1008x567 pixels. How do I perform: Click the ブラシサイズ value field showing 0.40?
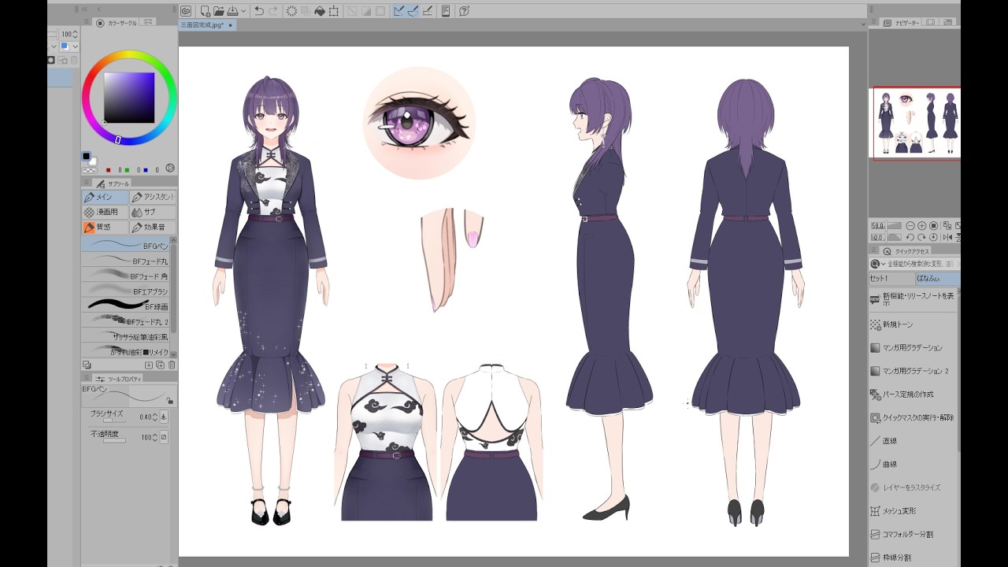pyautogui.click(x=145, y=417)
